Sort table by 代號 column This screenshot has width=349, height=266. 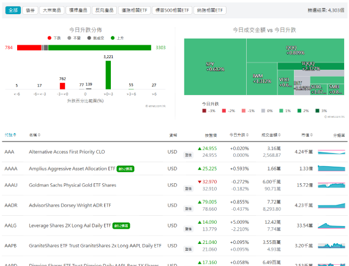[10, 135]
